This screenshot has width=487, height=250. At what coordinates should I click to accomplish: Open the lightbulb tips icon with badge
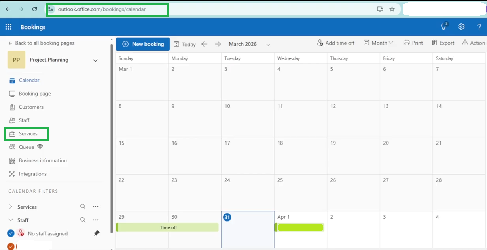[x=444, y=26]
